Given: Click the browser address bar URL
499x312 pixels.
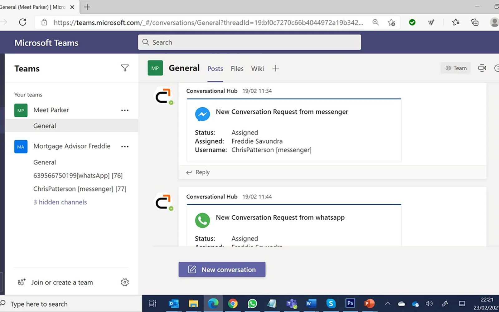Looking at the screenshot, I should [208, 22].
